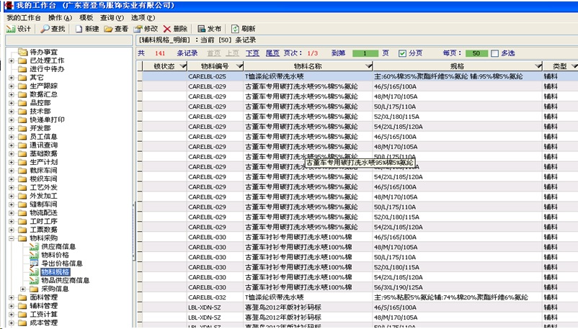Collapse the 物料采购 tree node
The image size is (578, 329).
12,238
